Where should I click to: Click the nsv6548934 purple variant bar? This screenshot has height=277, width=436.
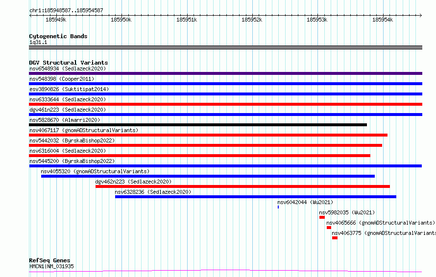225,73
